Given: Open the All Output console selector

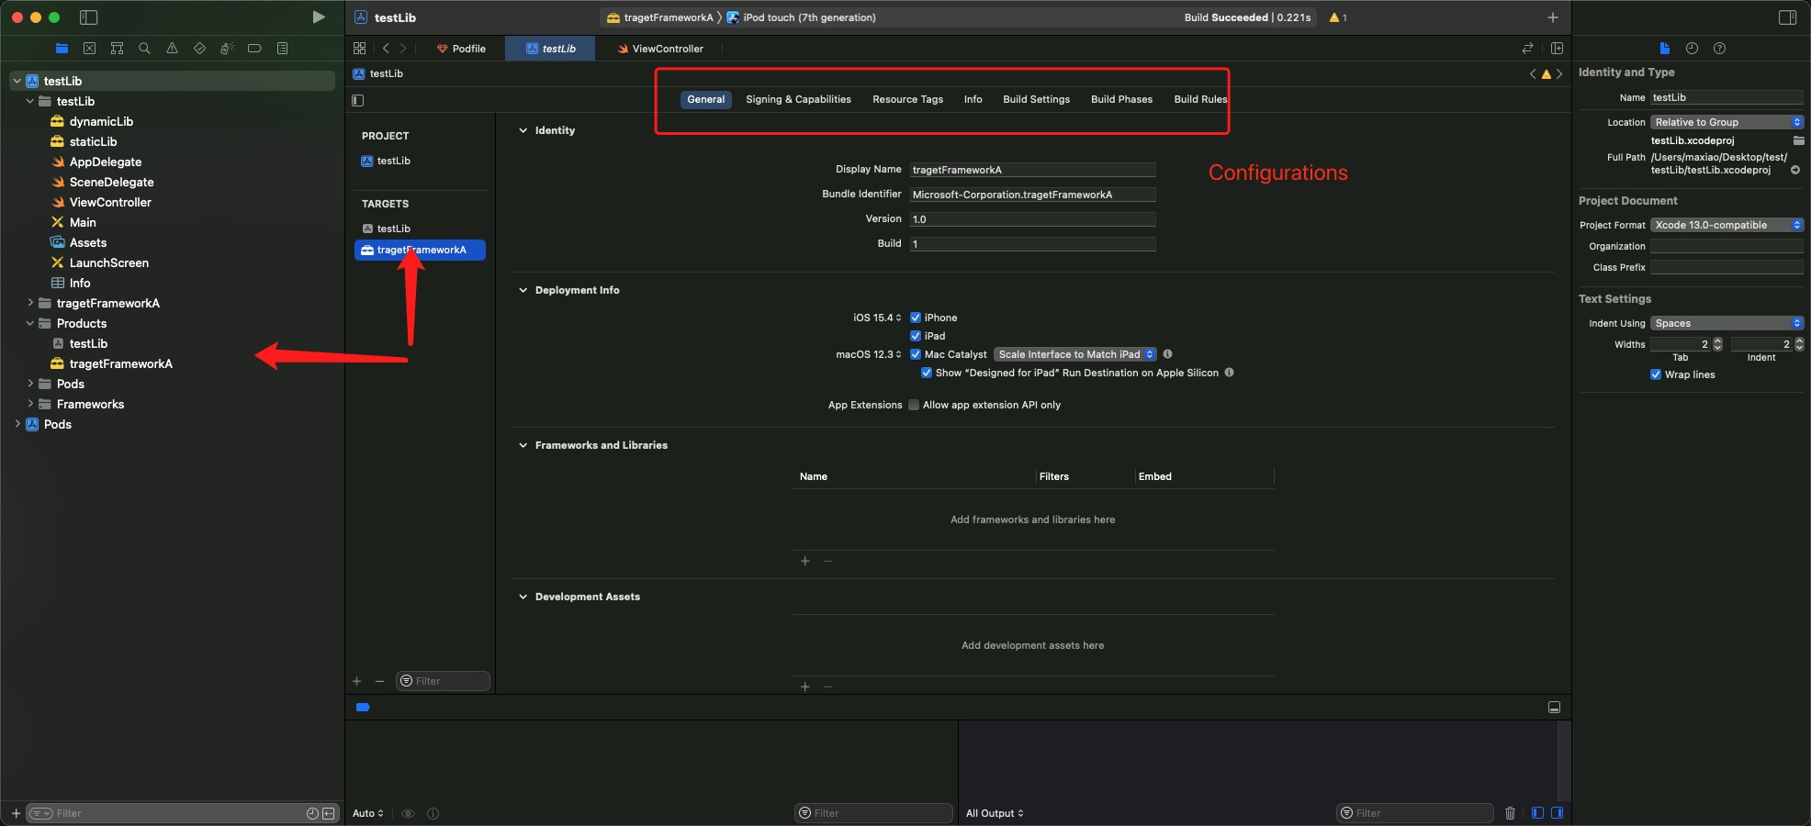Looking at the screenshot, I should (995, 813).
